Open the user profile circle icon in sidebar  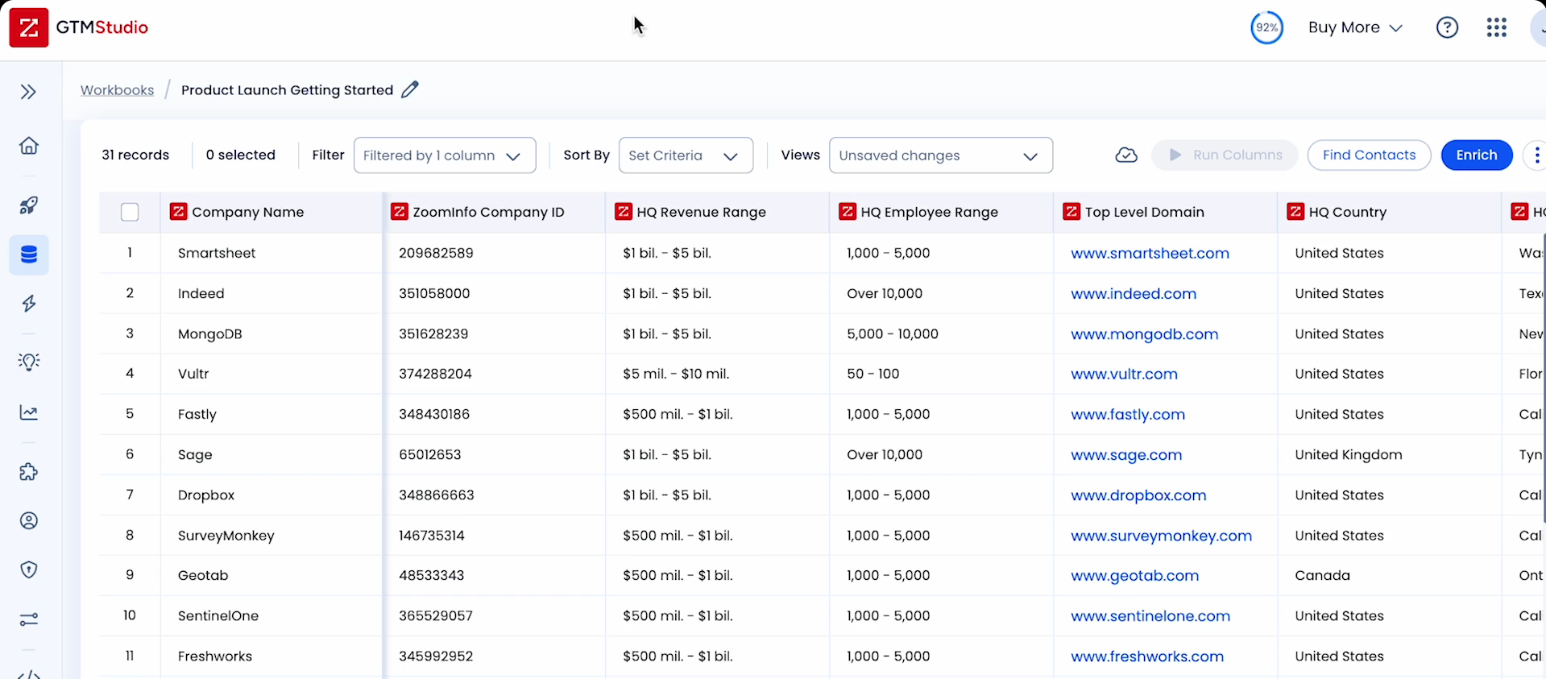coord(29,521)
